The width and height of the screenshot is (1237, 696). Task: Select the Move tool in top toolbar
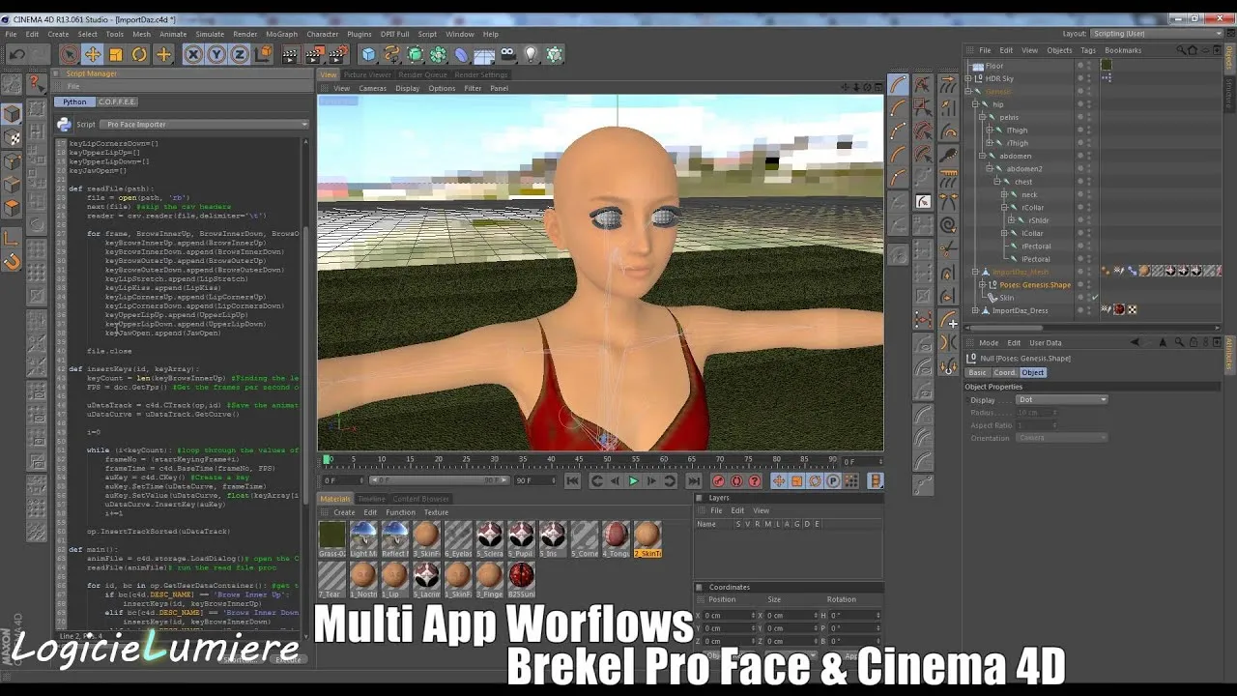[x=93, y=55]
